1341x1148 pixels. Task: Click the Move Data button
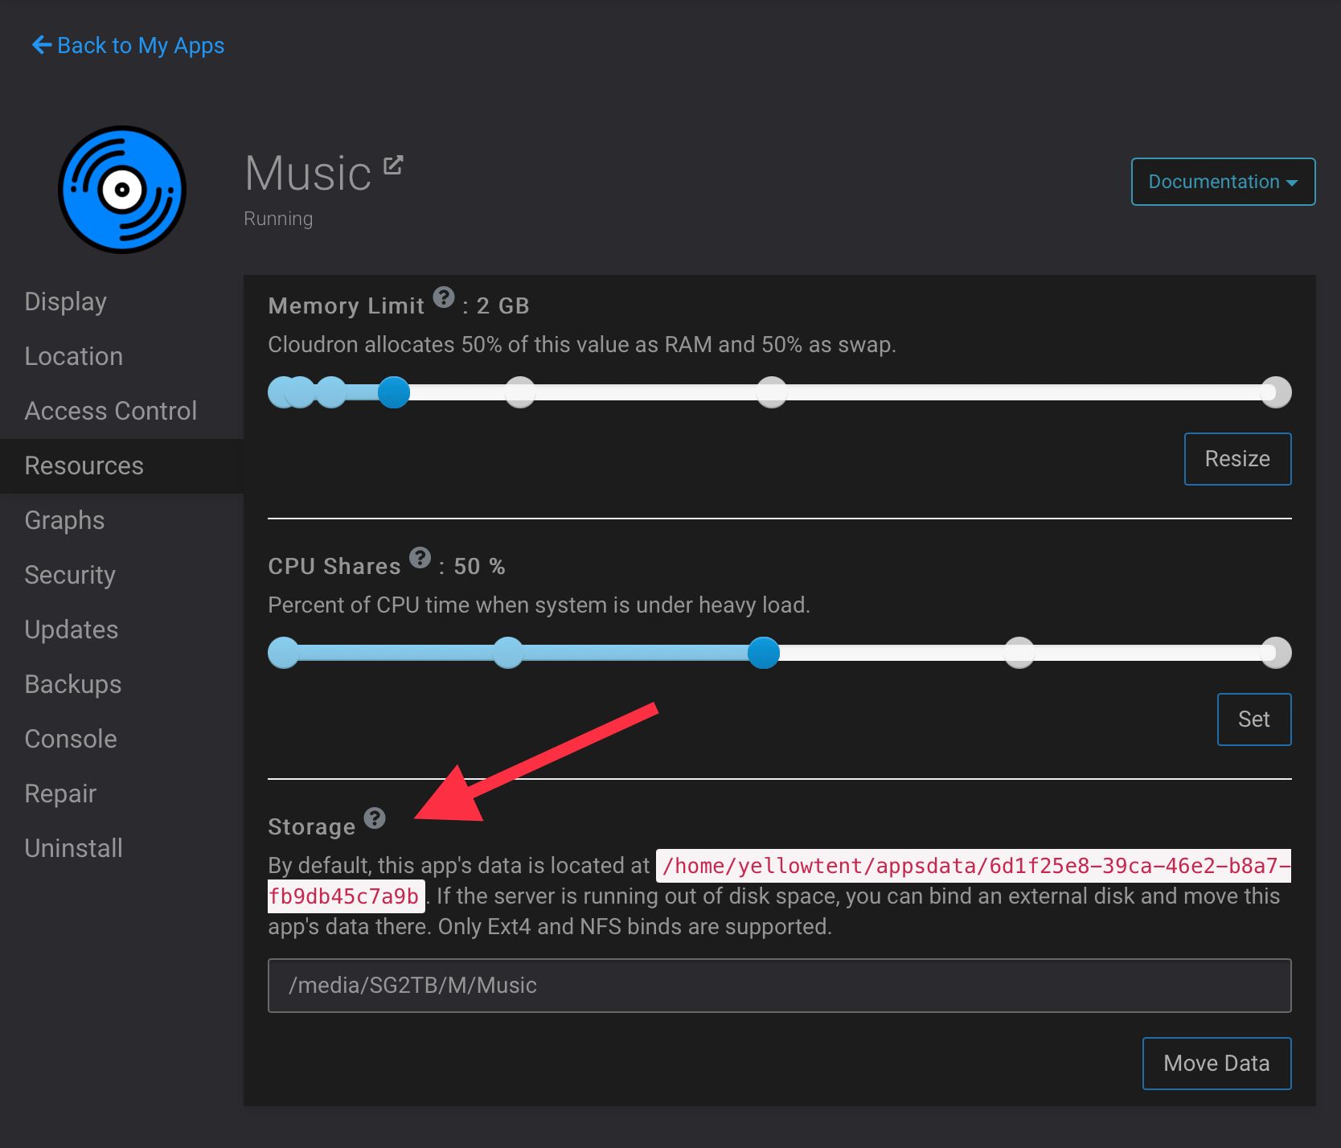point(1216,1064)
